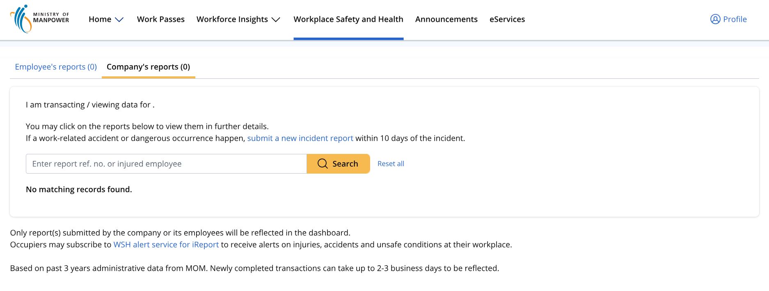Open WSH alert service for iReport link
The width and height of the screenshot is (769, 291).
166,245
